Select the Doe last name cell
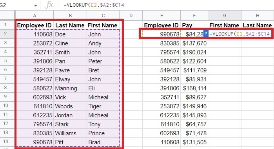This screenshot has height=149, width=274. pyautogui.click(x=70, y=34)
